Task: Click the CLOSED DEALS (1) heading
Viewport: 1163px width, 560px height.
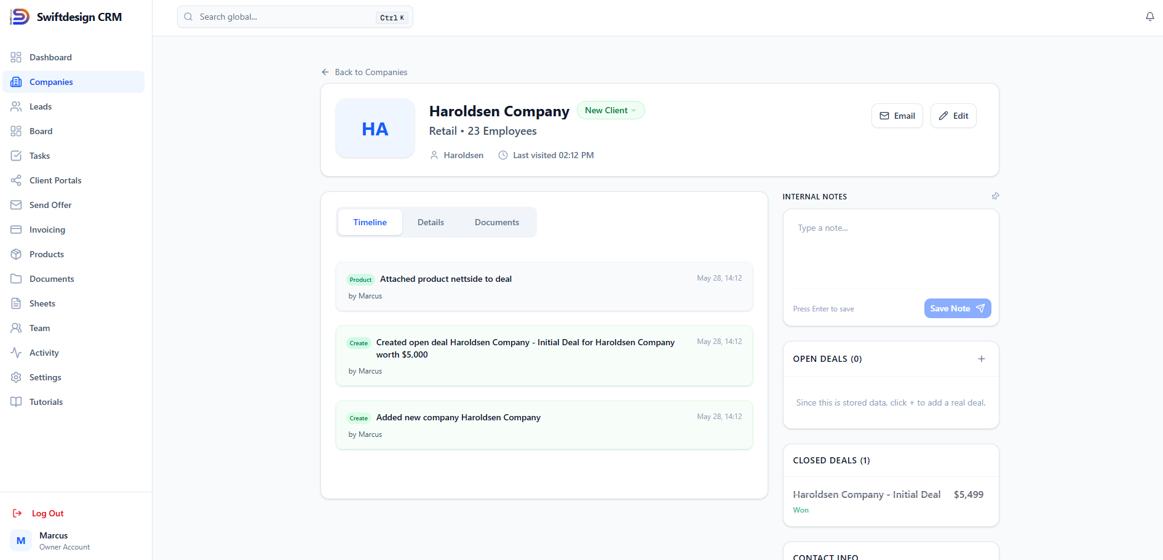Action: point(832,460)
